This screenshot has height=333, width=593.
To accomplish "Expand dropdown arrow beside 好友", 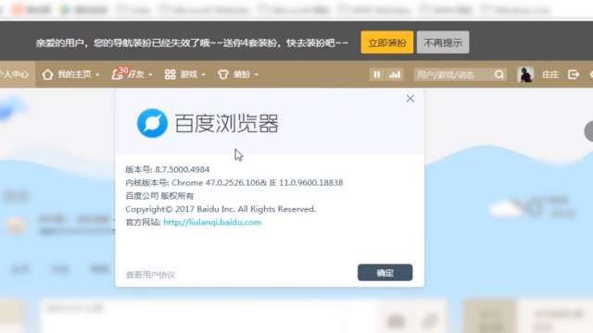I will (150, 75).
